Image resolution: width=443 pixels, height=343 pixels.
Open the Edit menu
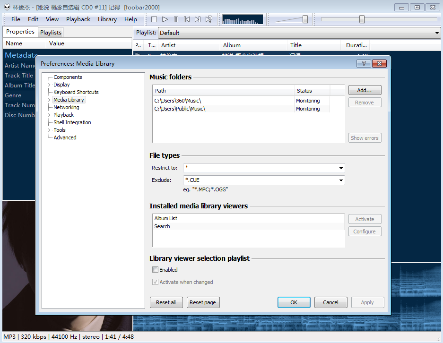[33, 19]
